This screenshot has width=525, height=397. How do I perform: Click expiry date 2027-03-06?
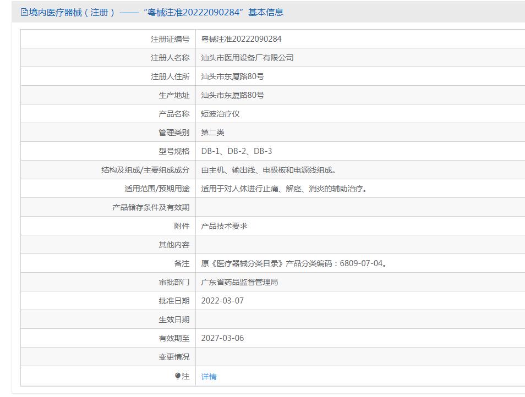(x=222, y=338)
